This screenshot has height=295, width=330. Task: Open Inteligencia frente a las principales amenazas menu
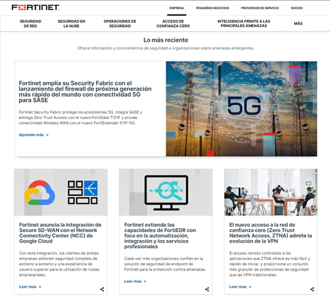(x=244, y=23)
